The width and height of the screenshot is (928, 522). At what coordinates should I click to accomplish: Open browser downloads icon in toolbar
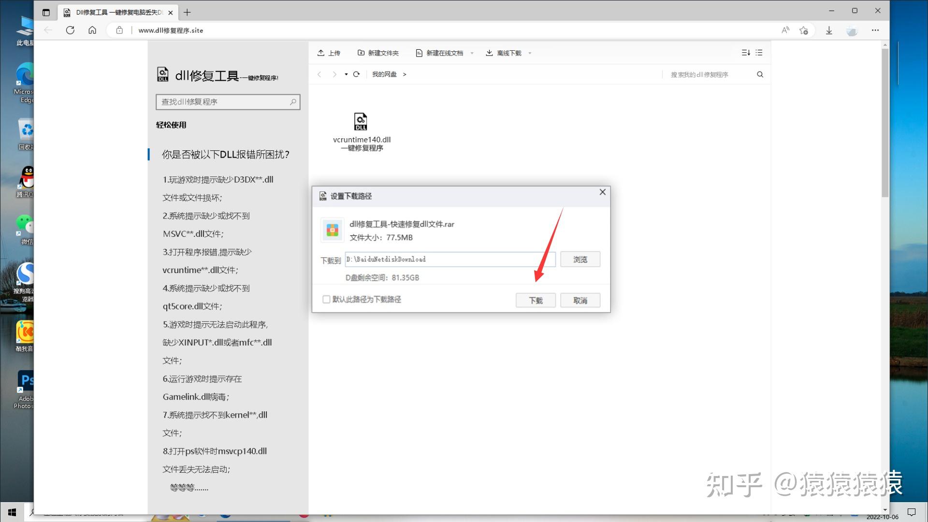point(828,30)
